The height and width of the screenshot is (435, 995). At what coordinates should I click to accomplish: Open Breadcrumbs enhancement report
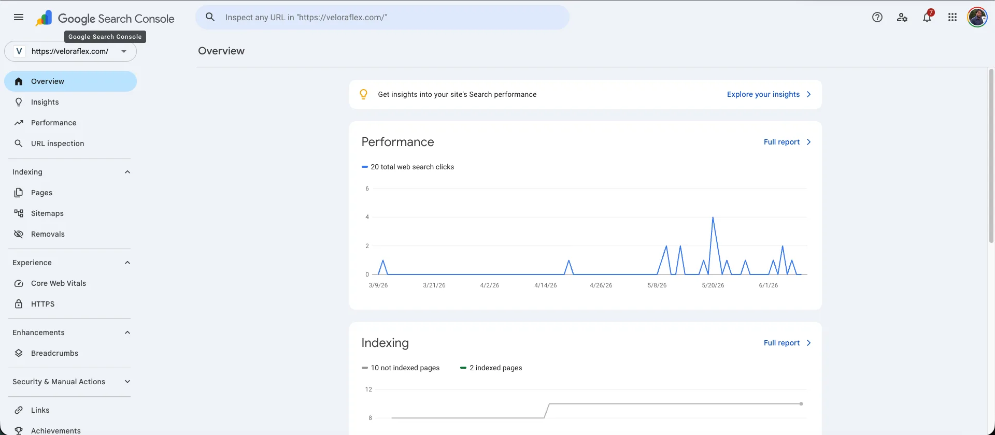coord(70,353)
